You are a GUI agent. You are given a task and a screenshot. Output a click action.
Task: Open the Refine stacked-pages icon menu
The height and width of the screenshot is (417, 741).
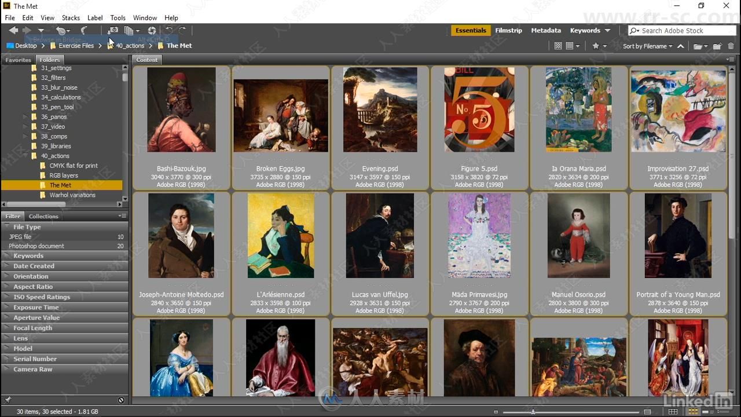tap(132, 31)
